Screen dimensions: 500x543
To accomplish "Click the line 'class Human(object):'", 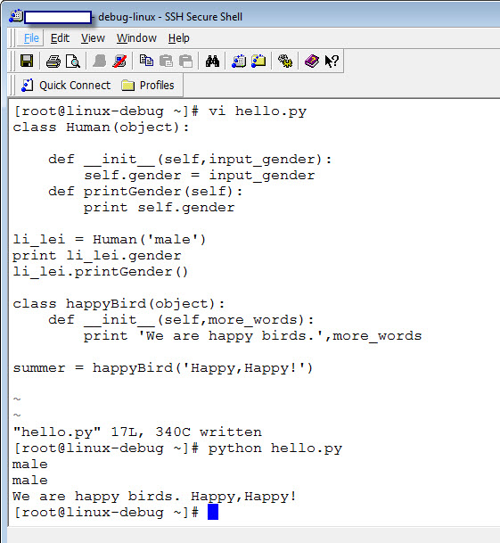I will 101,128.
